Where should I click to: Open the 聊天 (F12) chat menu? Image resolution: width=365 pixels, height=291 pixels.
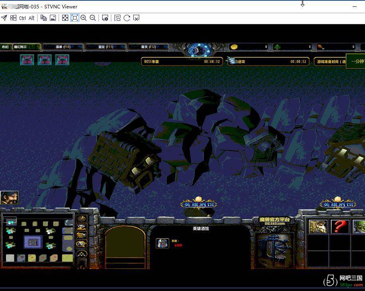tap(148, 47)
